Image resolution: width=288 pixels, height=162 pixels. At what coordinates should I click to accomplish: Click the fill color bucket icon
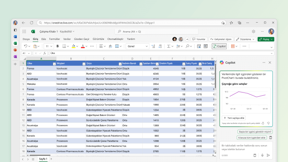(74, 46)
